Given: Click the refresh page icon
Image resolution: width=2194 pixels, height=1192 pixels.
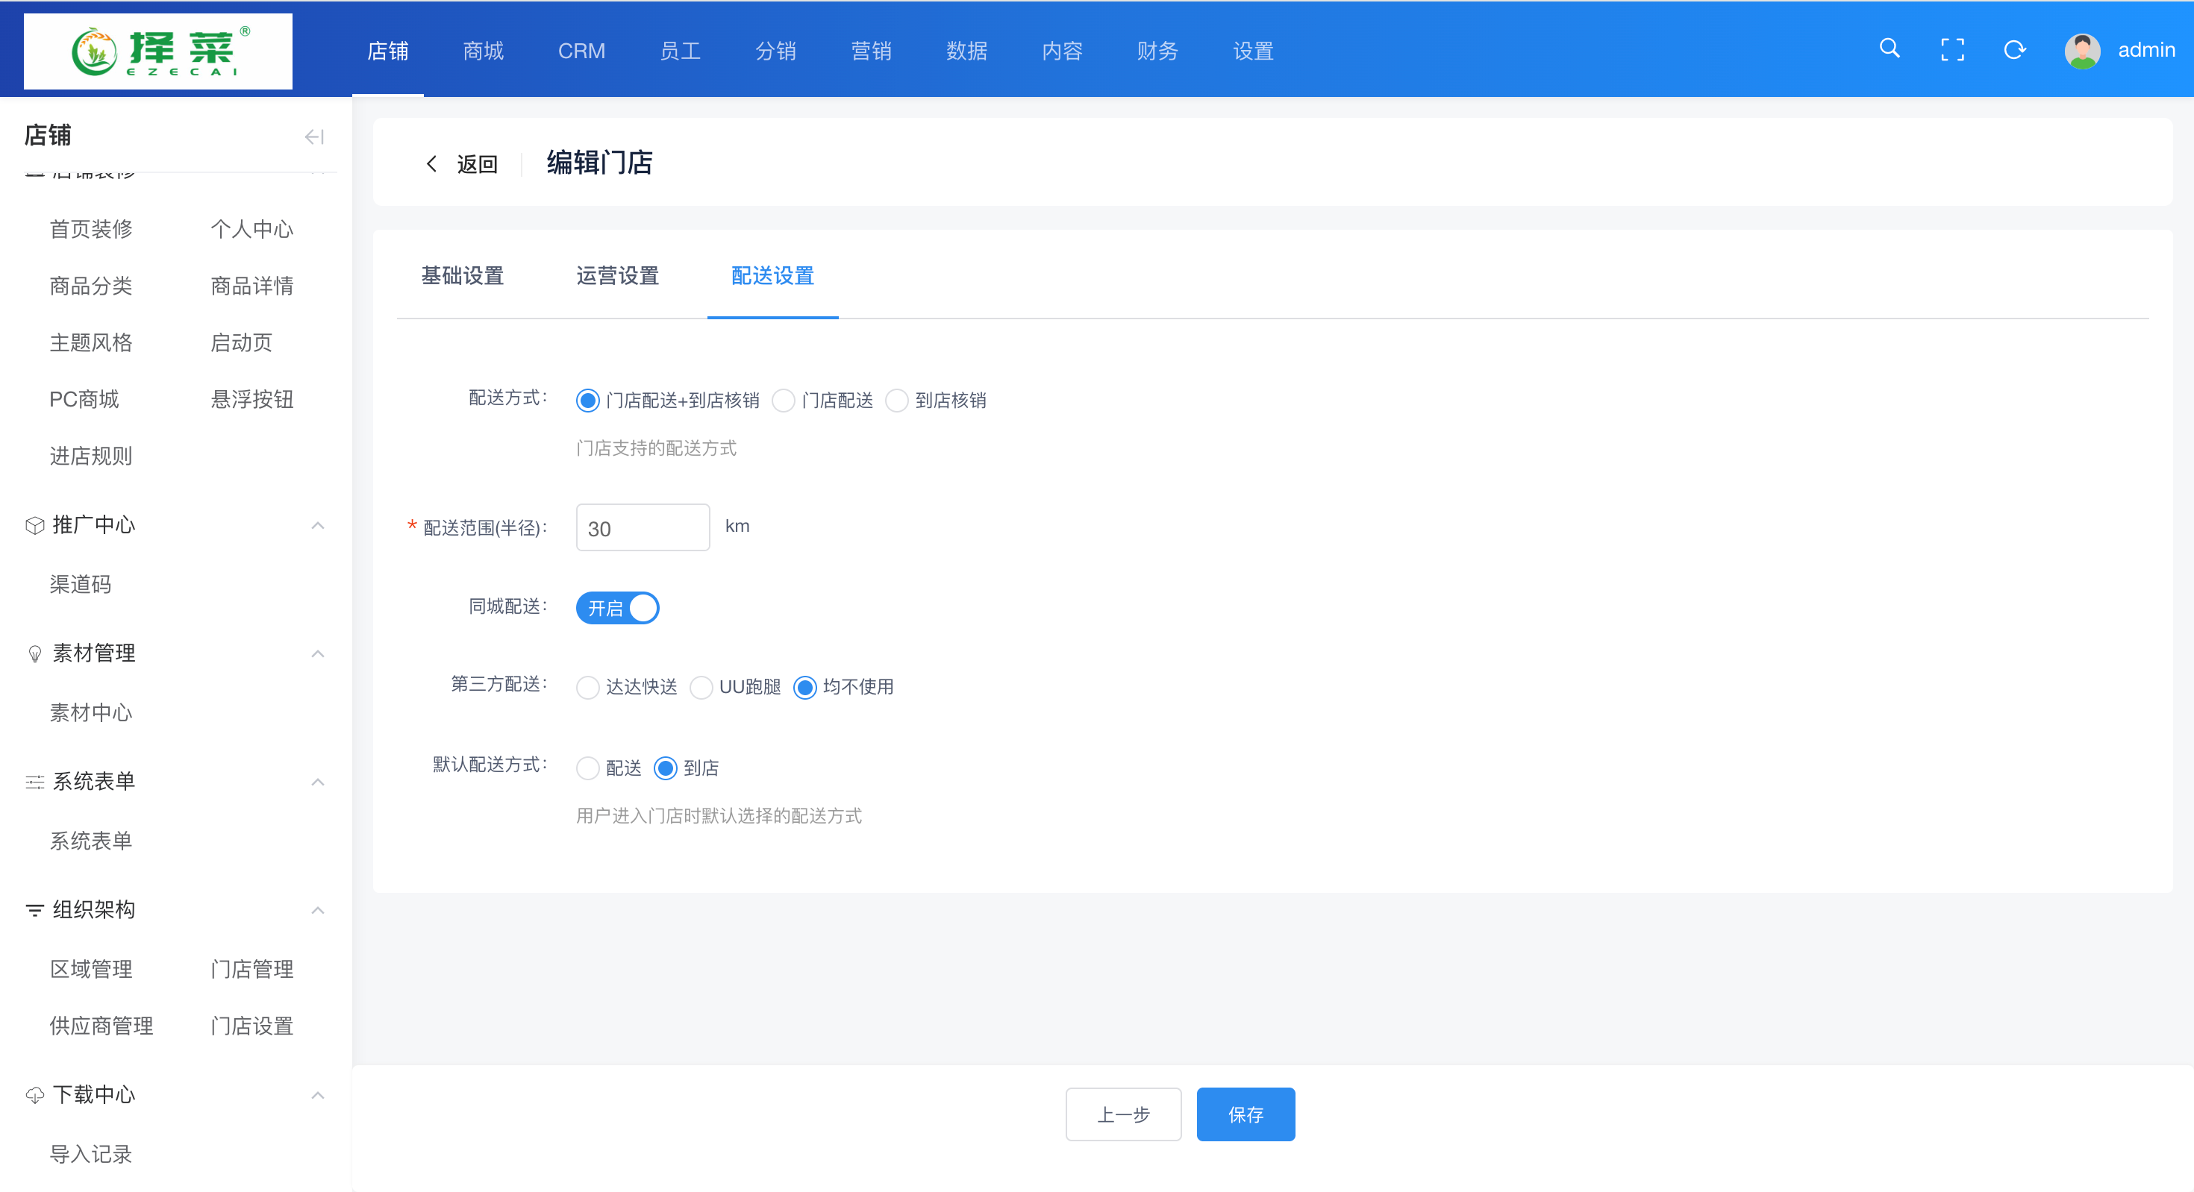Looking at the screenshot, I should pyautogui.click(x=2014, y=49).
